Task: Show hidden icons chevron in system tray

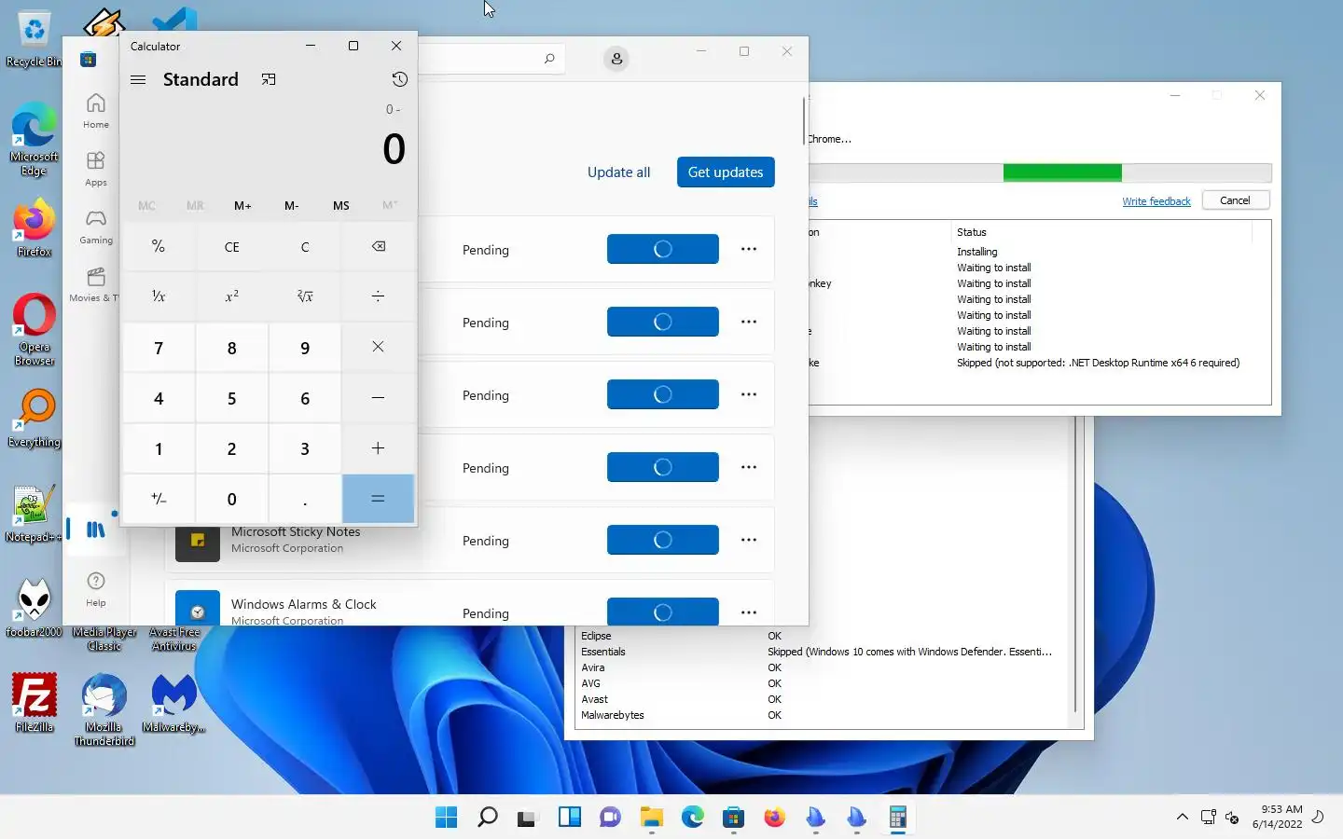Action: coord(1182,817)
